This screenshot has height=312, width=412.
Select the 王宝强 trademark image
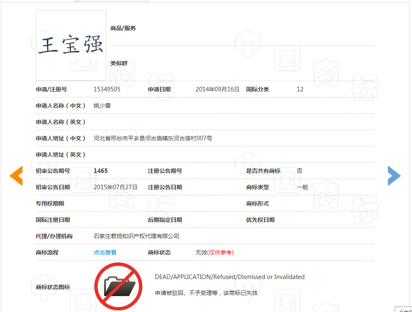tap(71, 45)
